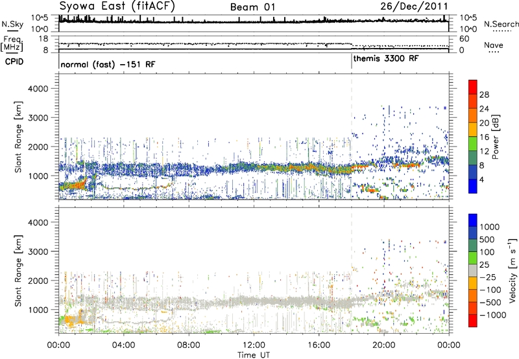Click the gray segment of the Velocity color bar
This screenshot has width=519, height=359.
(473, 271)
